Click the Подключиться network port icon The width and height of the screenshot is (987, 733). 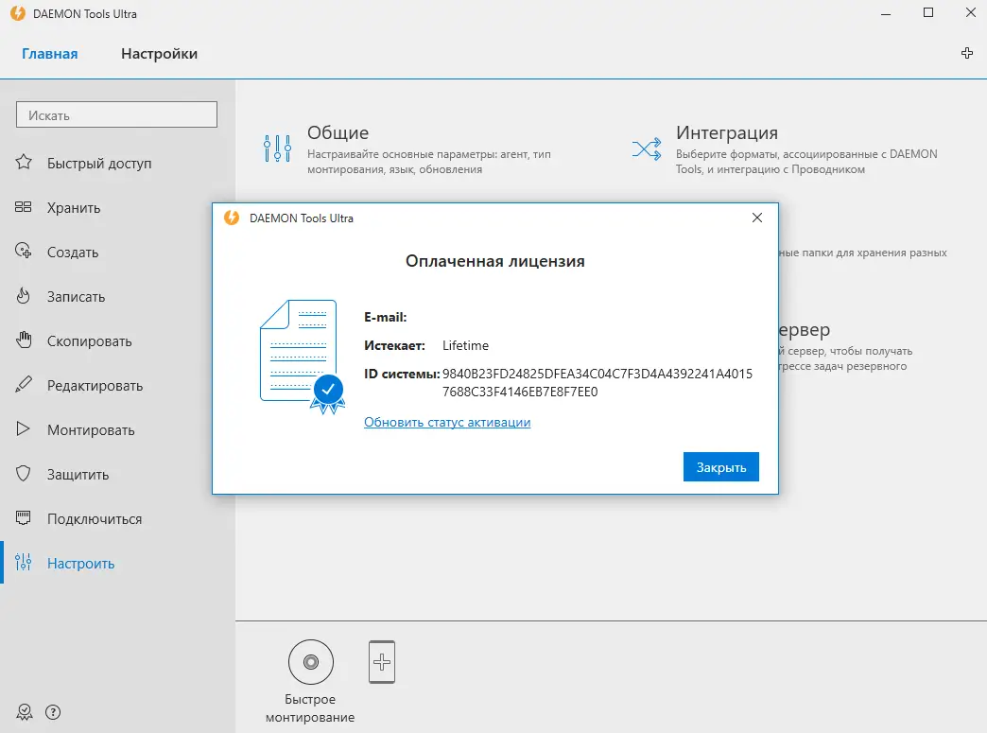24,518
